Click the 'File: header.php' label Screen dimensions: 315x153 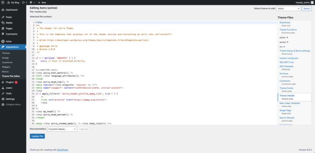point(38,12)
